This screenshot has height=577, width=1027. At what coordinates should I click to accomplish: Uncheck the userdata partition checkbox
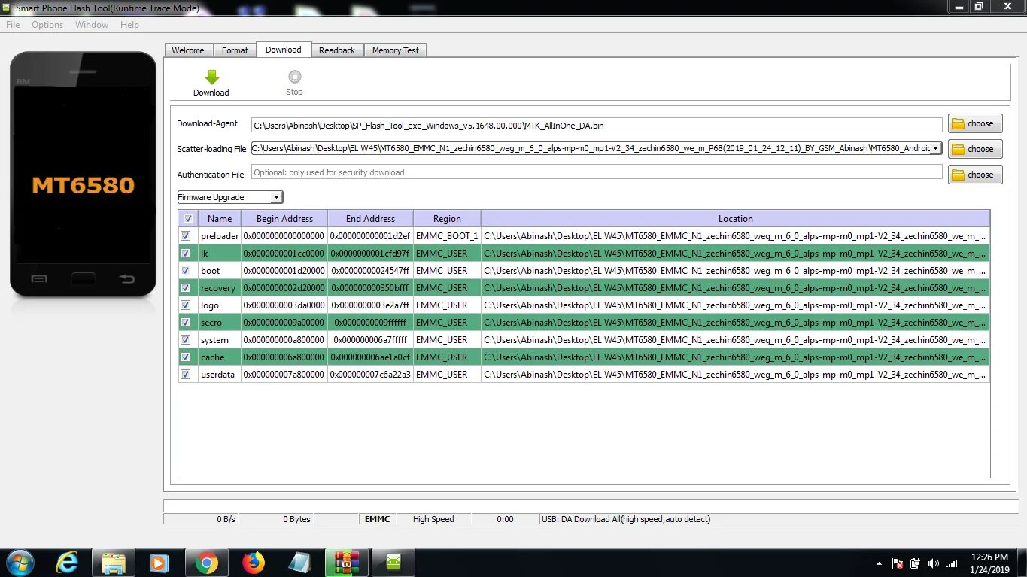tap(185, 375)
